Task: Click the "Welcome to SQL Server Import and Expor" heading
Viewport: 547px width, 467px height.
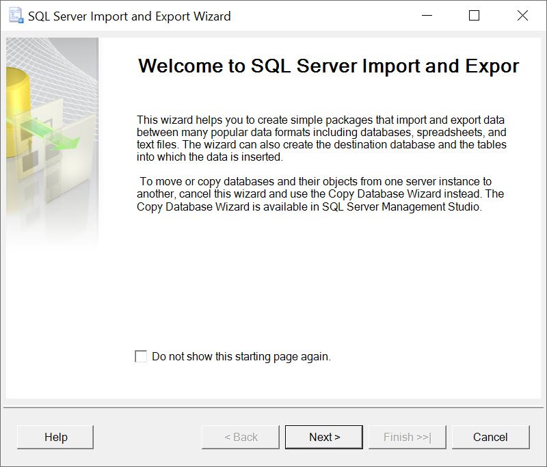Action: (329, 66)
